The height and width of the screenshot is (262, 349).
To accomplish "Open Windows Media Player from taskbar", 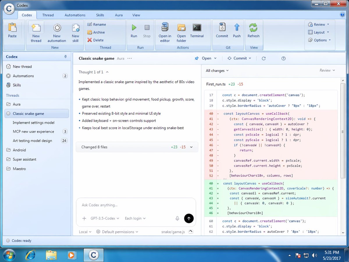I will click(x=71, y=255).
